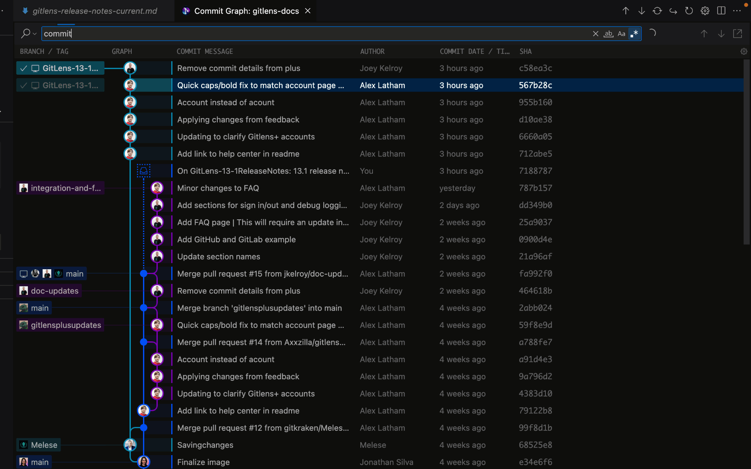Select the integration-and-f... branch label
Viewport: 751px width, 469px height.
point(60,188)
